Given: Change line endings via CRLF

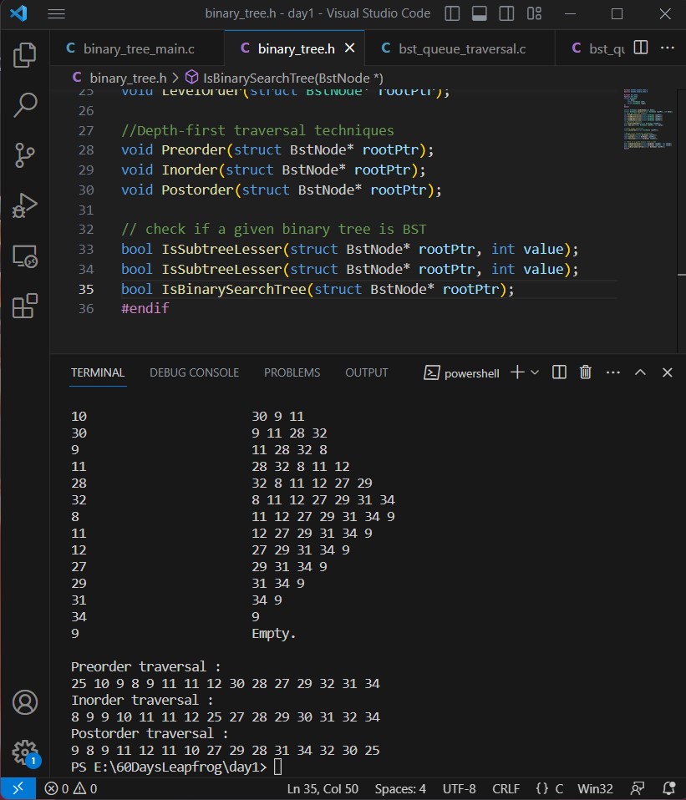Looking at the screenshot, I should tap(506, 789).
